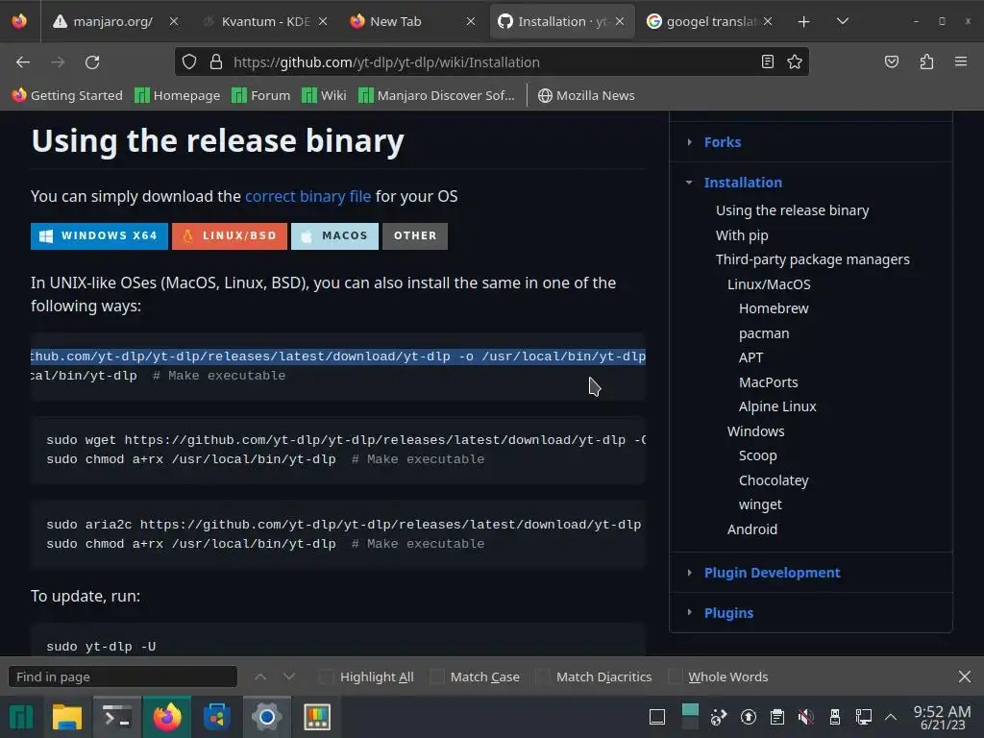Screen dimensions: 984x738
Task: Jump to Using the release binary
Action: point(792,210)
